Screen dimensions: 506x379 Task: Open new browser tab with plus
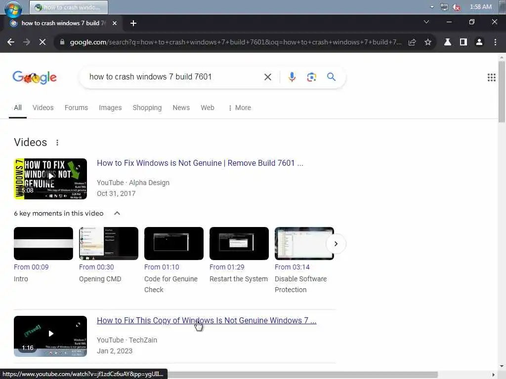pyautogui.click(x=133, y=23)
